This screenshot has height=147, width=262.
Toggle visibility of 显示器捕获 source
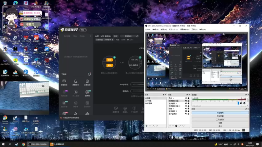[186, 114]
